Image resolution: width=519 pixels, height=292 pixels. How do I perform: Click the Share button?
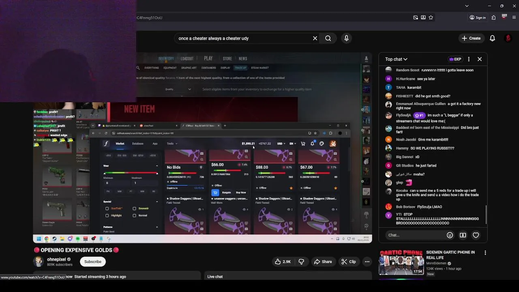[323, 262]
